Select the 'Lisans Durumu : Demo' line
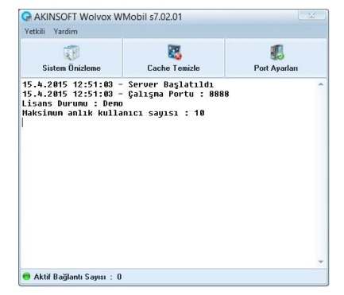The height and width of the screenshot is (295, 344). pyautogui.click(x=72, y=103)
